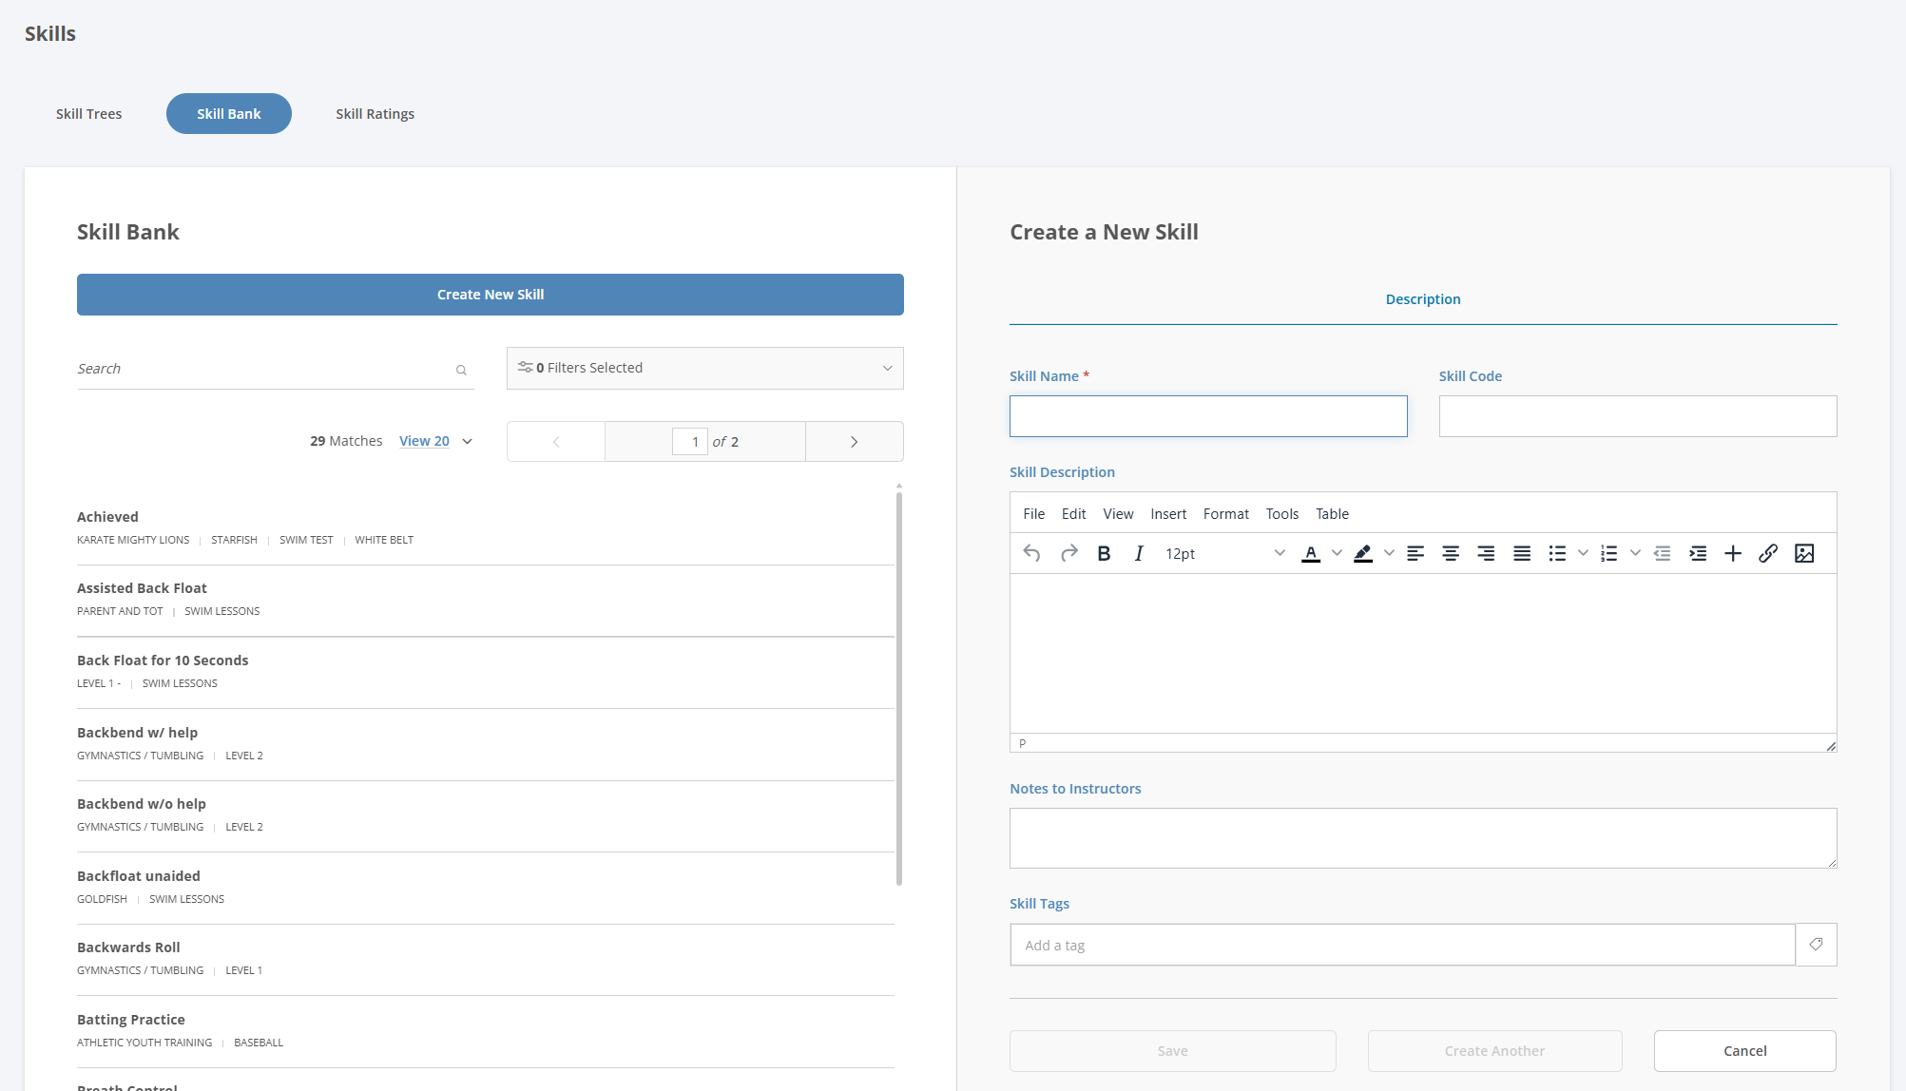Select the Backbend w/ help skill
This screenshot has height=1091, width=1906.
(486, 744)
